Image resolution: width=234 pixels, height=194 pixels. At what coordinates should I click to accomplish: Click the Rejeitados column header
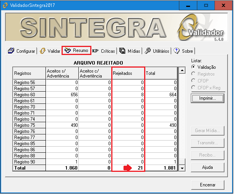[128, 73]
